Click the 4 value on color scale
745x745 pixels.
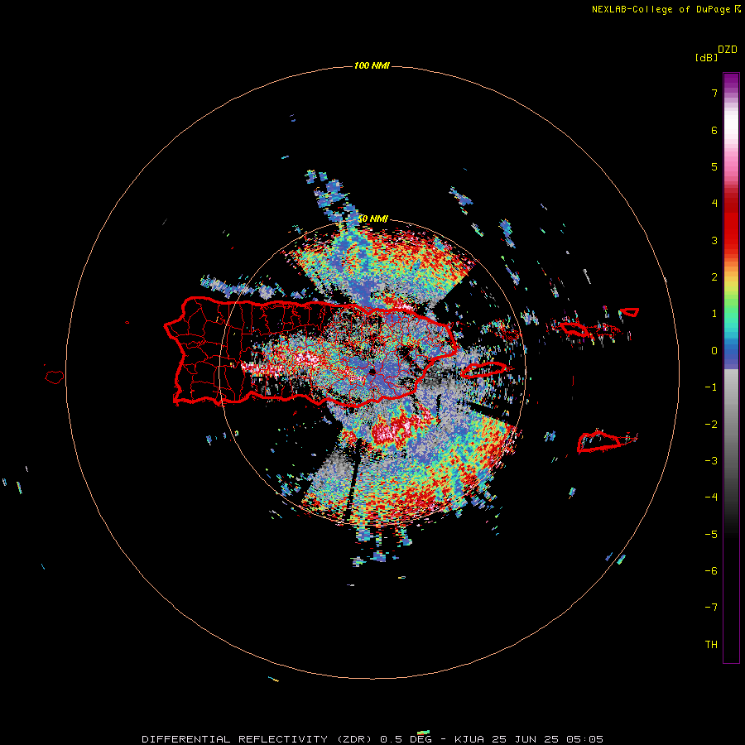pos(714,204)
